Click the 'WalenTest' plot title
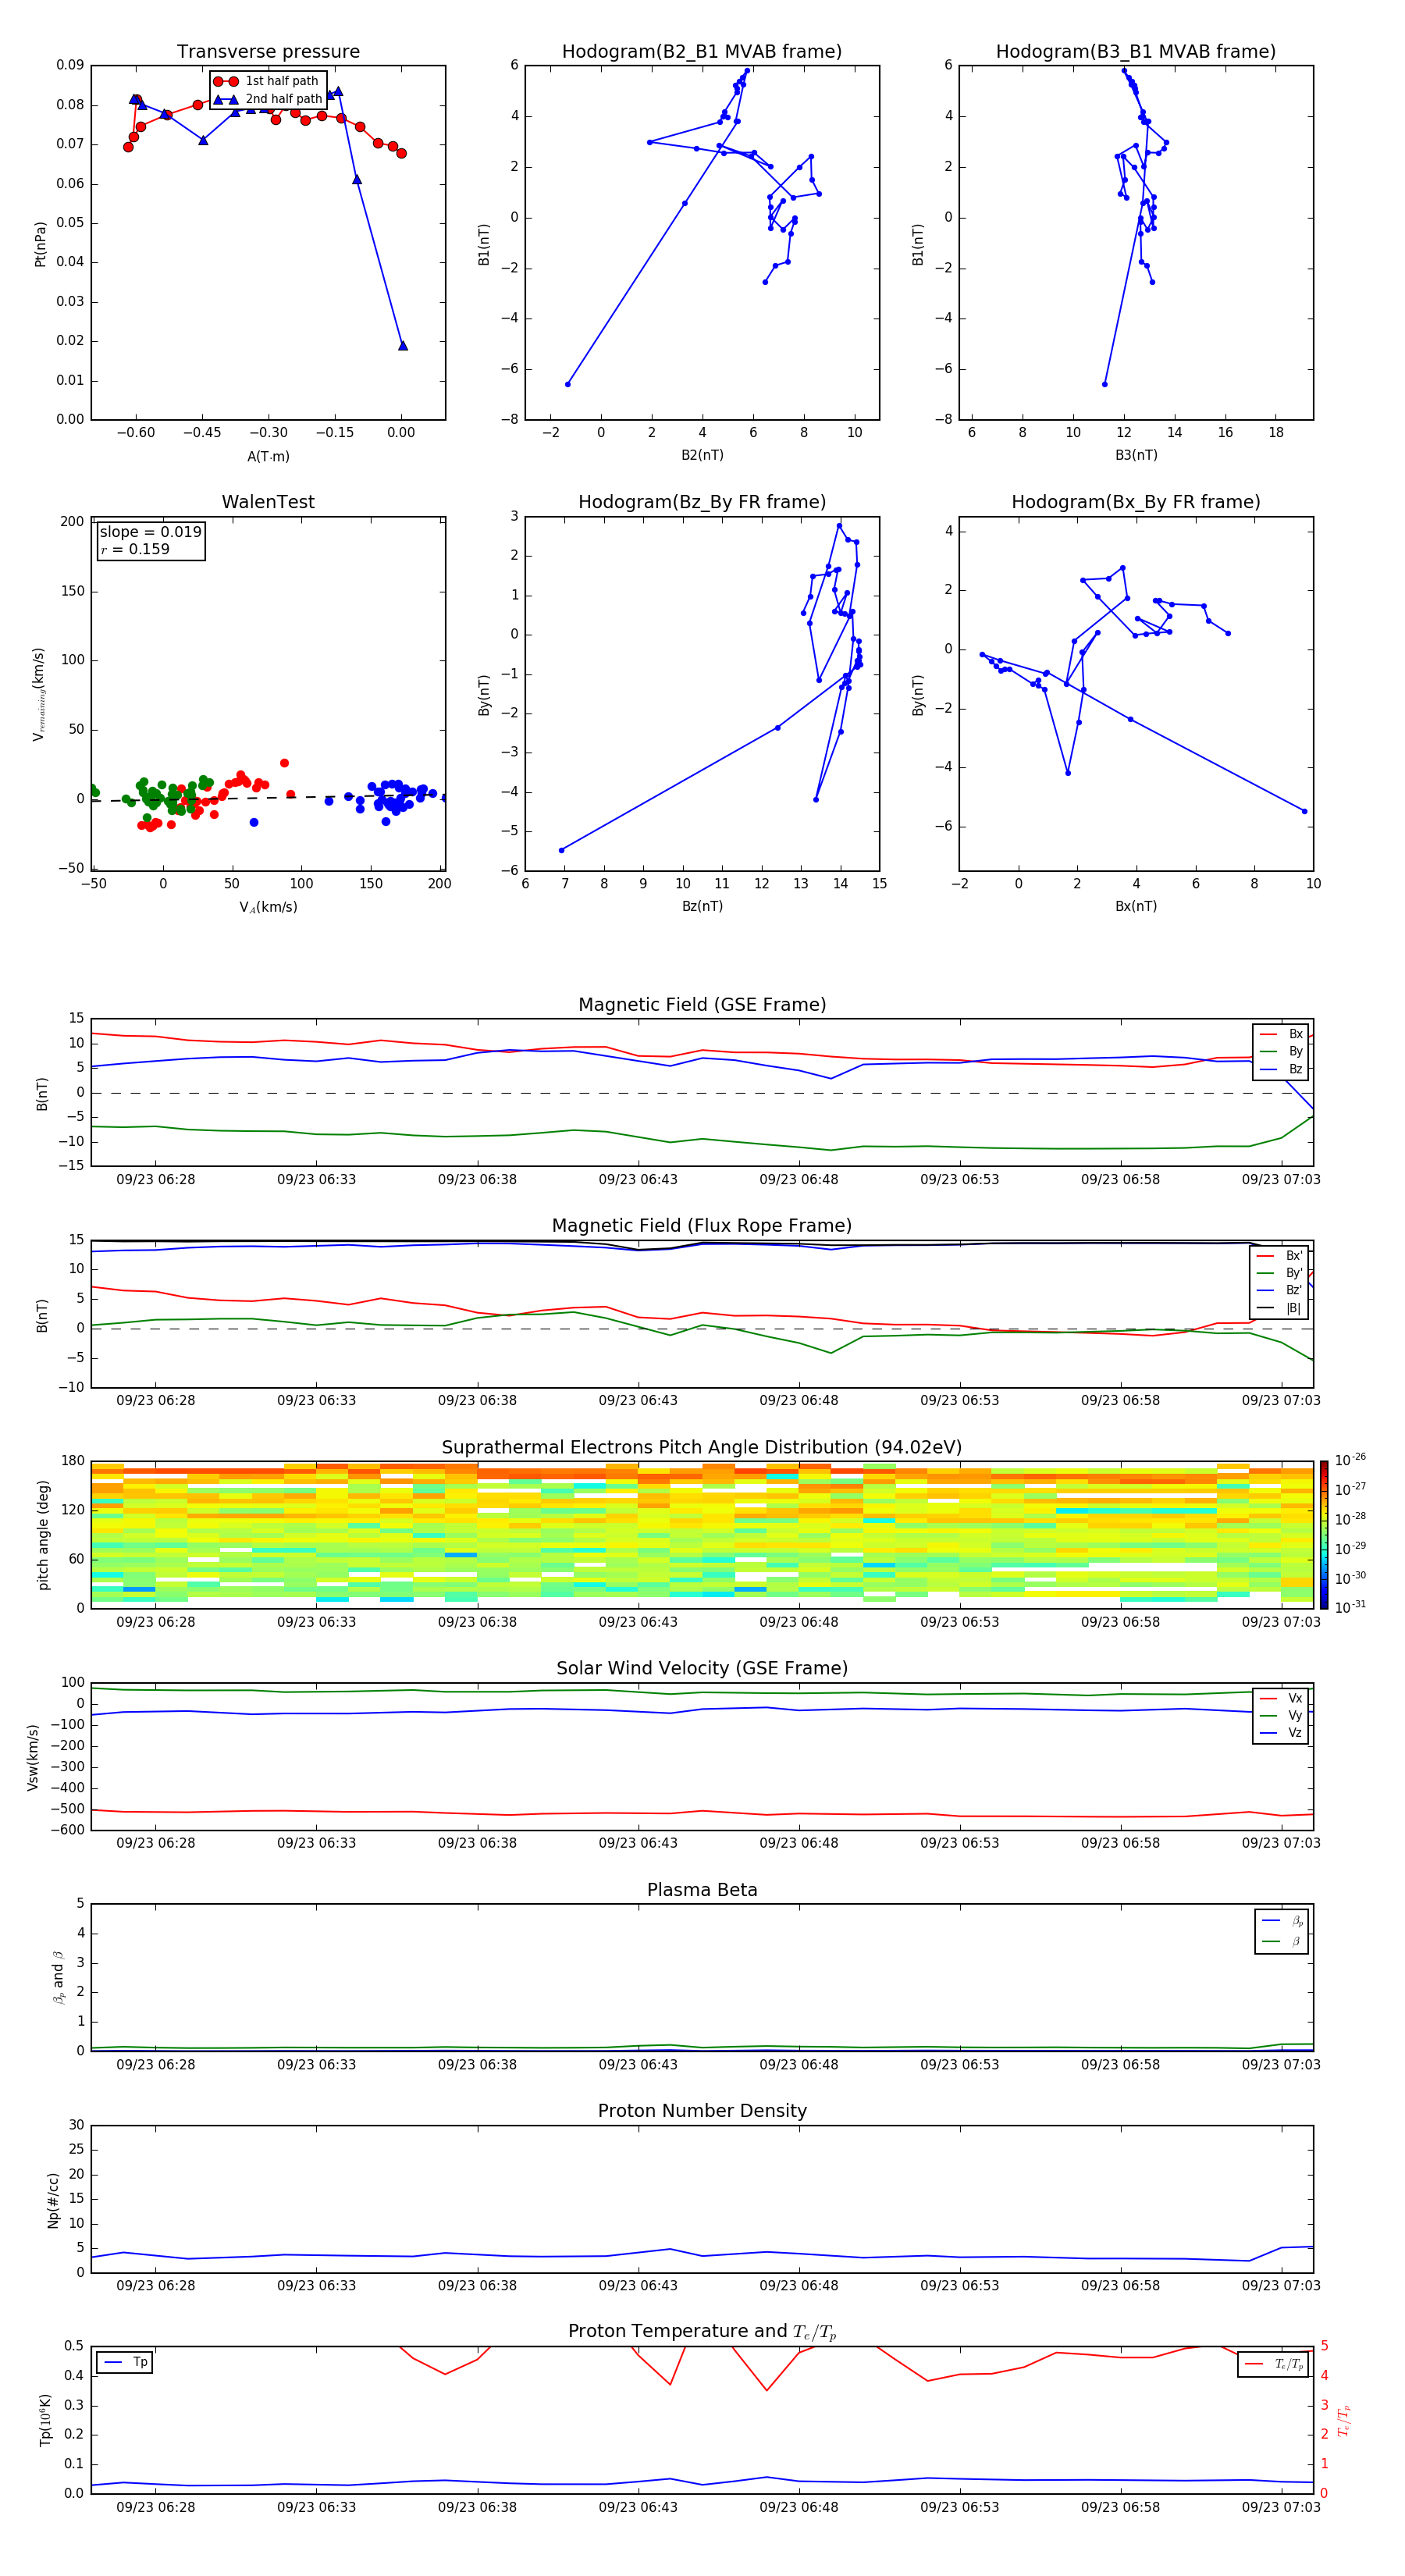The width and height of the screenshot is (1405, 2576). [x=268, y=502]
